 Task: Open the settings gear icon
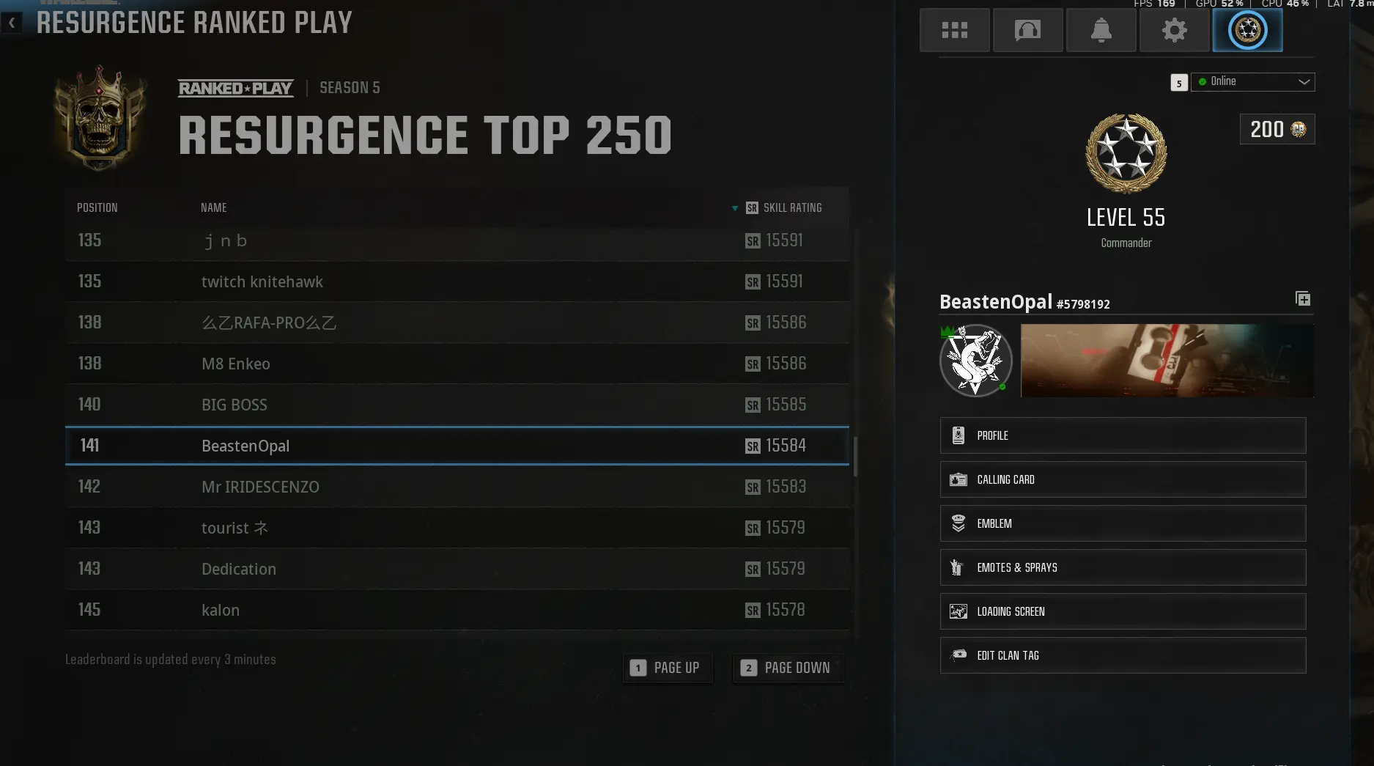(x=1174, y=30)
